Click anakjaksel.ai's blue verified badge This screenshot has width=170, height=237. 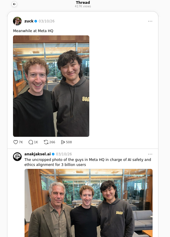tap(53, 154)
